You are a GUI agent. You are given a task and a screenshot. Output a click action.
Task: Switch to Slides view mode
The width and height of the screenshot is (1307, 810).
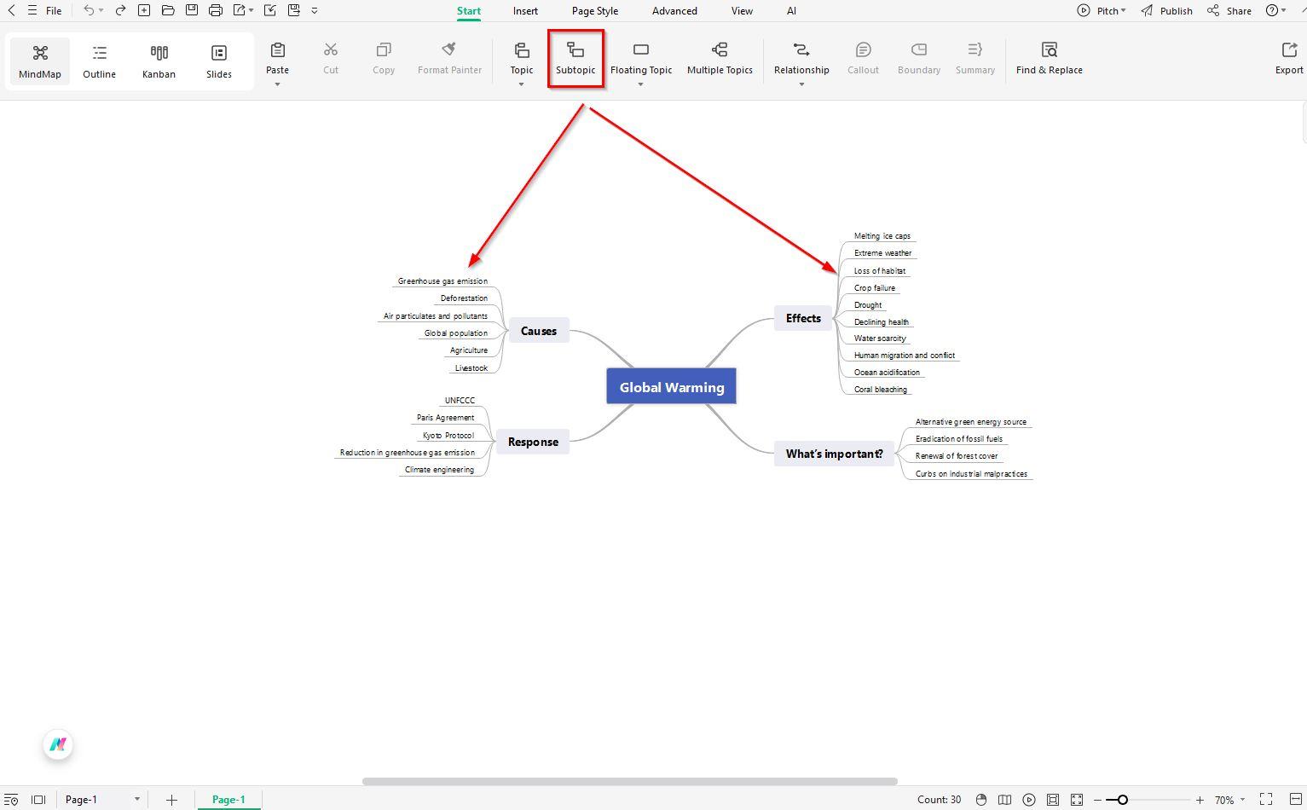tap(219, 61)
